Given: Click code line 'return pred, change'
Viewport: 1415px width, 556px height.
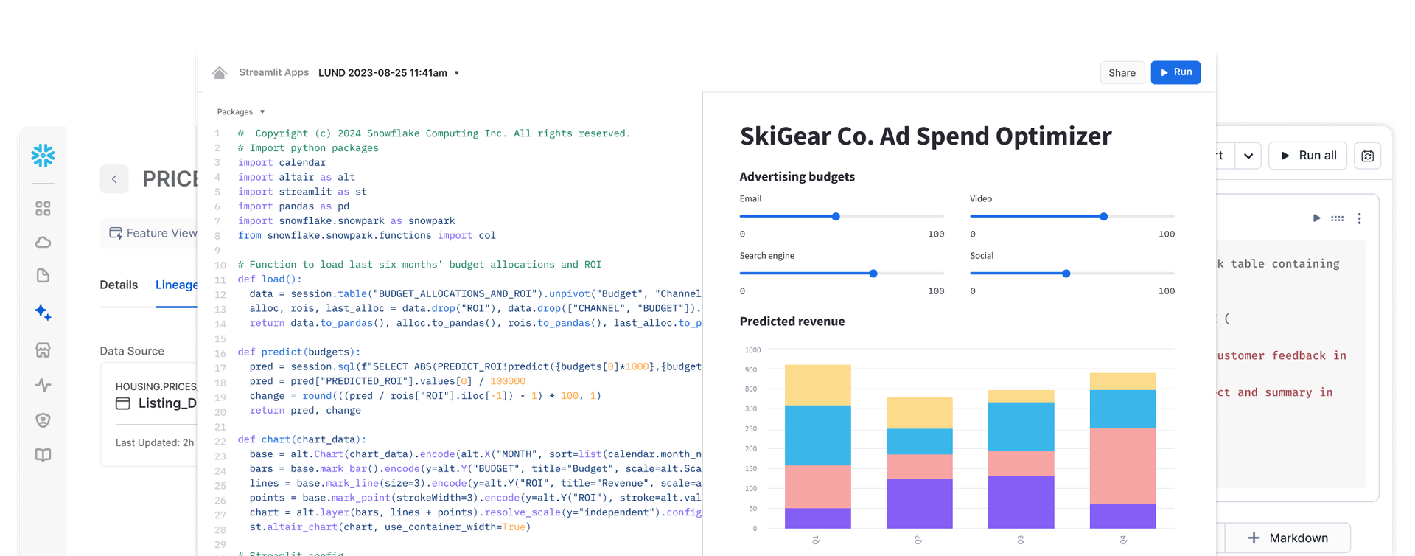Looking at the screenshot, I should click(305, 411).
